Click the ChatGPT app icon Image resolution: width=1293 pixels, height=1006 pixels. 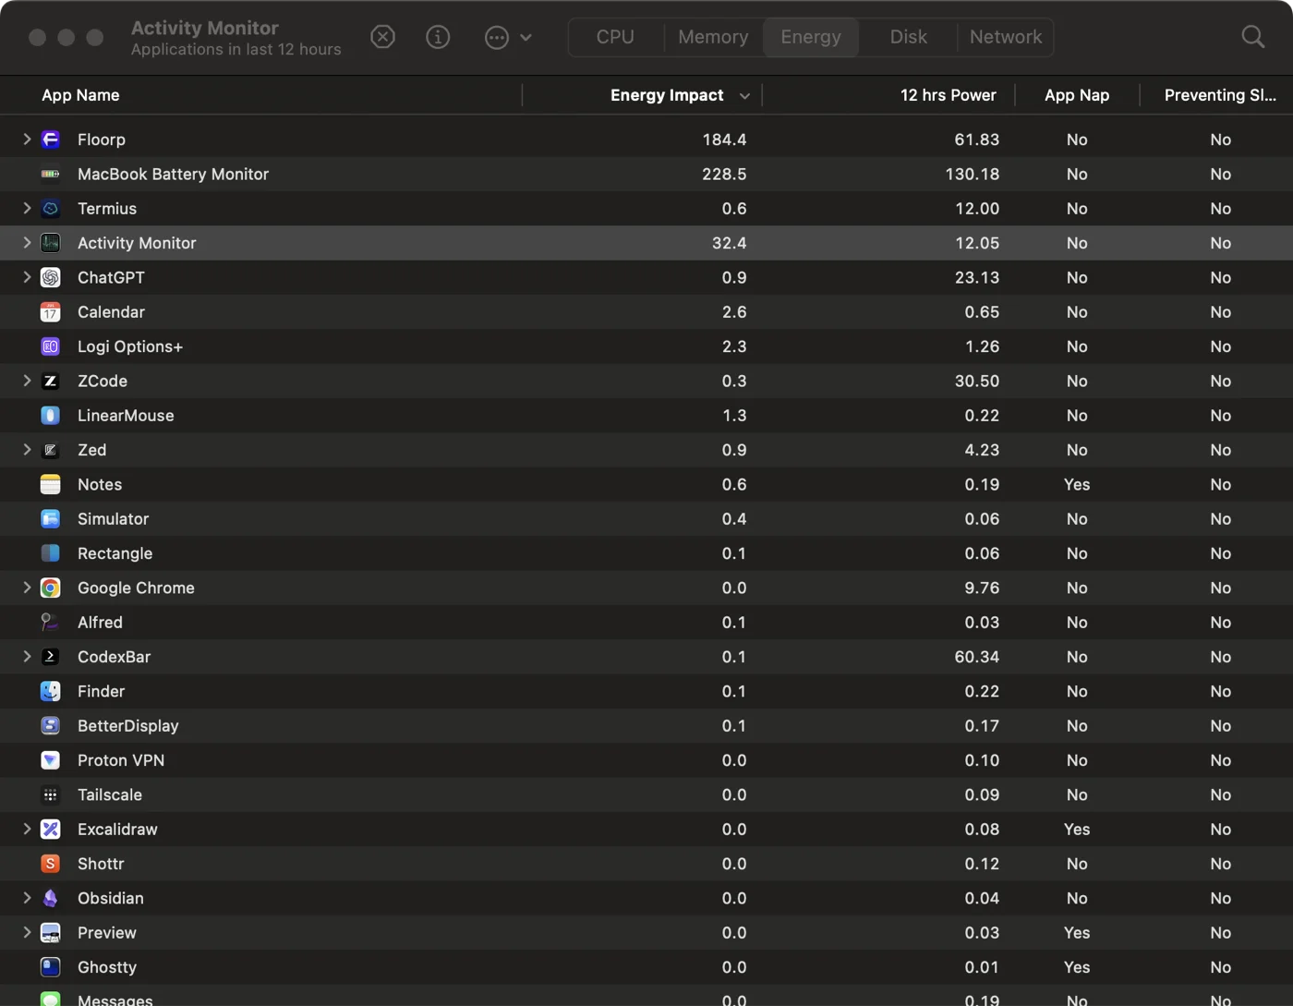click(51, 277)
